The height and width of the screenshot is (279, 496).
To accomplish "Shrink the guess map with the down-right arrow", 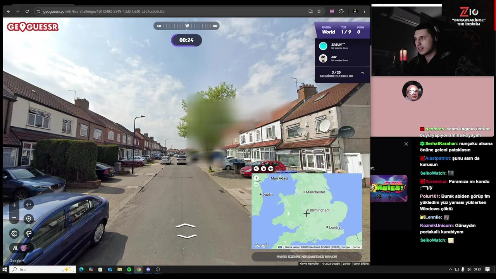I will 263,169.
